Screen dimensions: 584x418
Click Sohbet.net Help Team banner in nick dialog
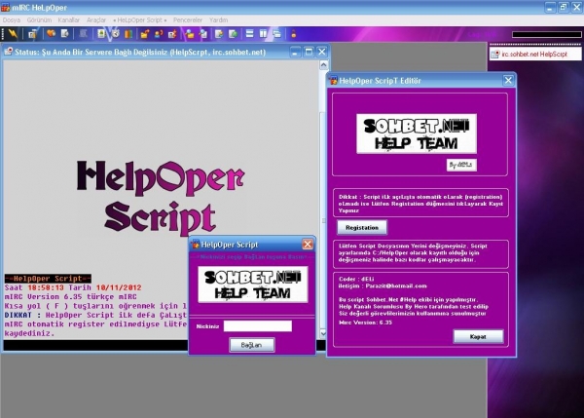(x=253, y=285)
